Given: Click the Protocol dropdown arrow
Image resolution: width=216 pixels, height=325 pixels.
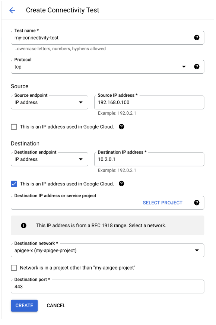Looking at the screenshot, I should click(184, 67).
